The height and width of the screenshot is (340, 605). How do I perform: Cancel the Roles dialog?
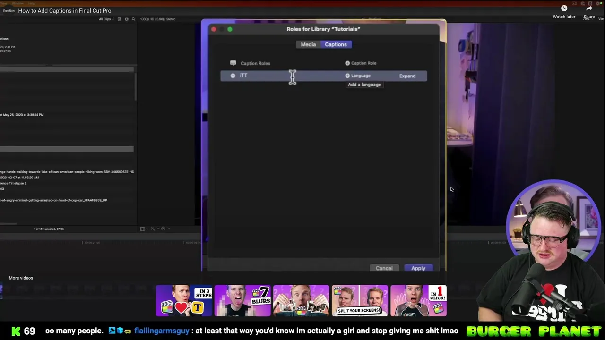tap(384, 268)
